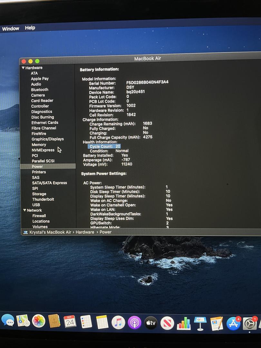261x348 pixels.
Task: Open the Diagnostics section
Action: click(x=42, y=111)
